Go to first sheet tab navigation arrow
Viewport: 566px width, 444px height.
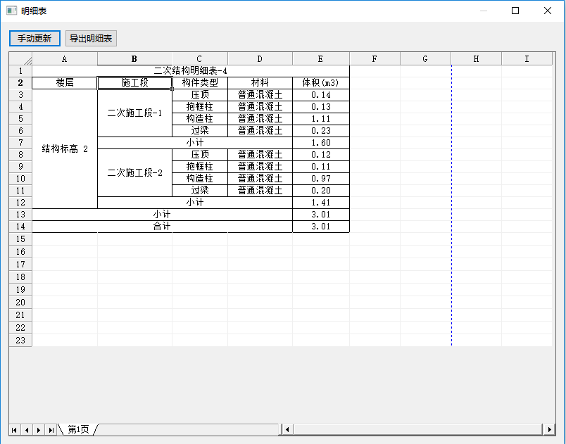14,429
